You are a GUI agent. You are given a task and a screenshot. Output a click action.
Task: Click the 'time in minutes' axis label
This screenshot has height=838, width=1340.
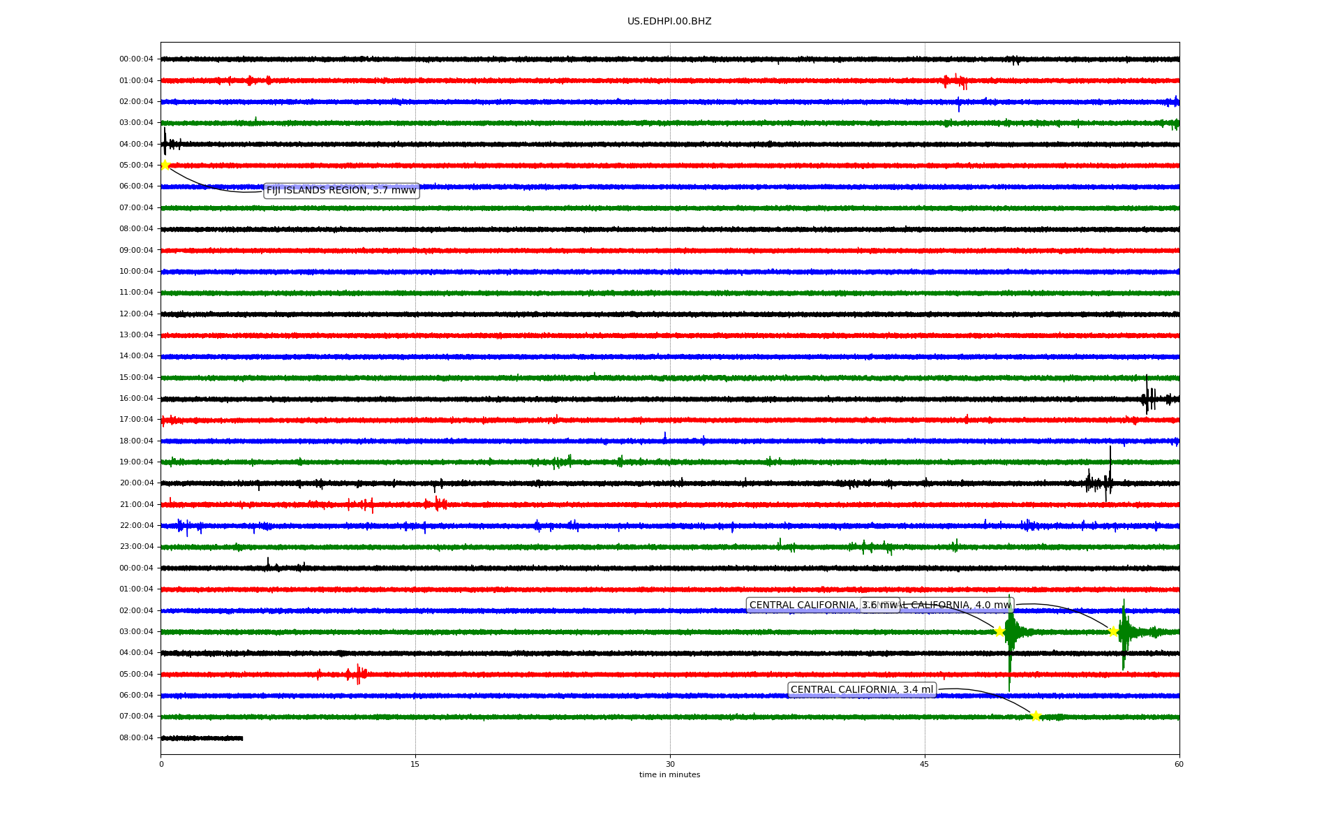(669, 775)
